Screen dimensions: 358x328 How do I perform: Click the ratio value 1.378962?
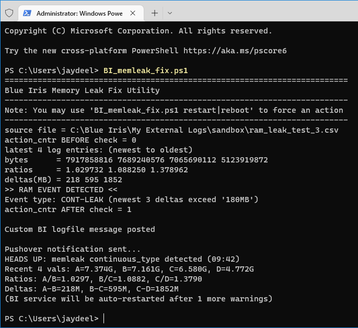point(169,170)
